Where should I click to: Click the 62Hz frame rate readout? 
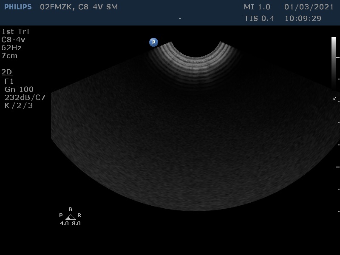[x=11, y=48]
